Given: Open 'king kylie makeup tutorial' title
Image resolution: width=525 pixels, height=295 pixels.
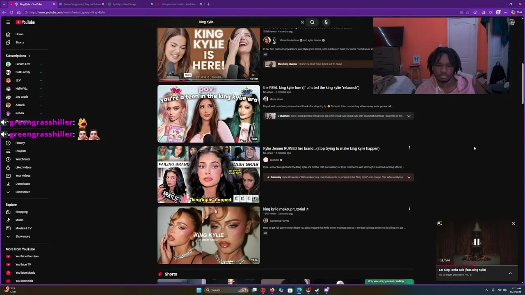Looking at the screenshot, I should pos(285,209).
